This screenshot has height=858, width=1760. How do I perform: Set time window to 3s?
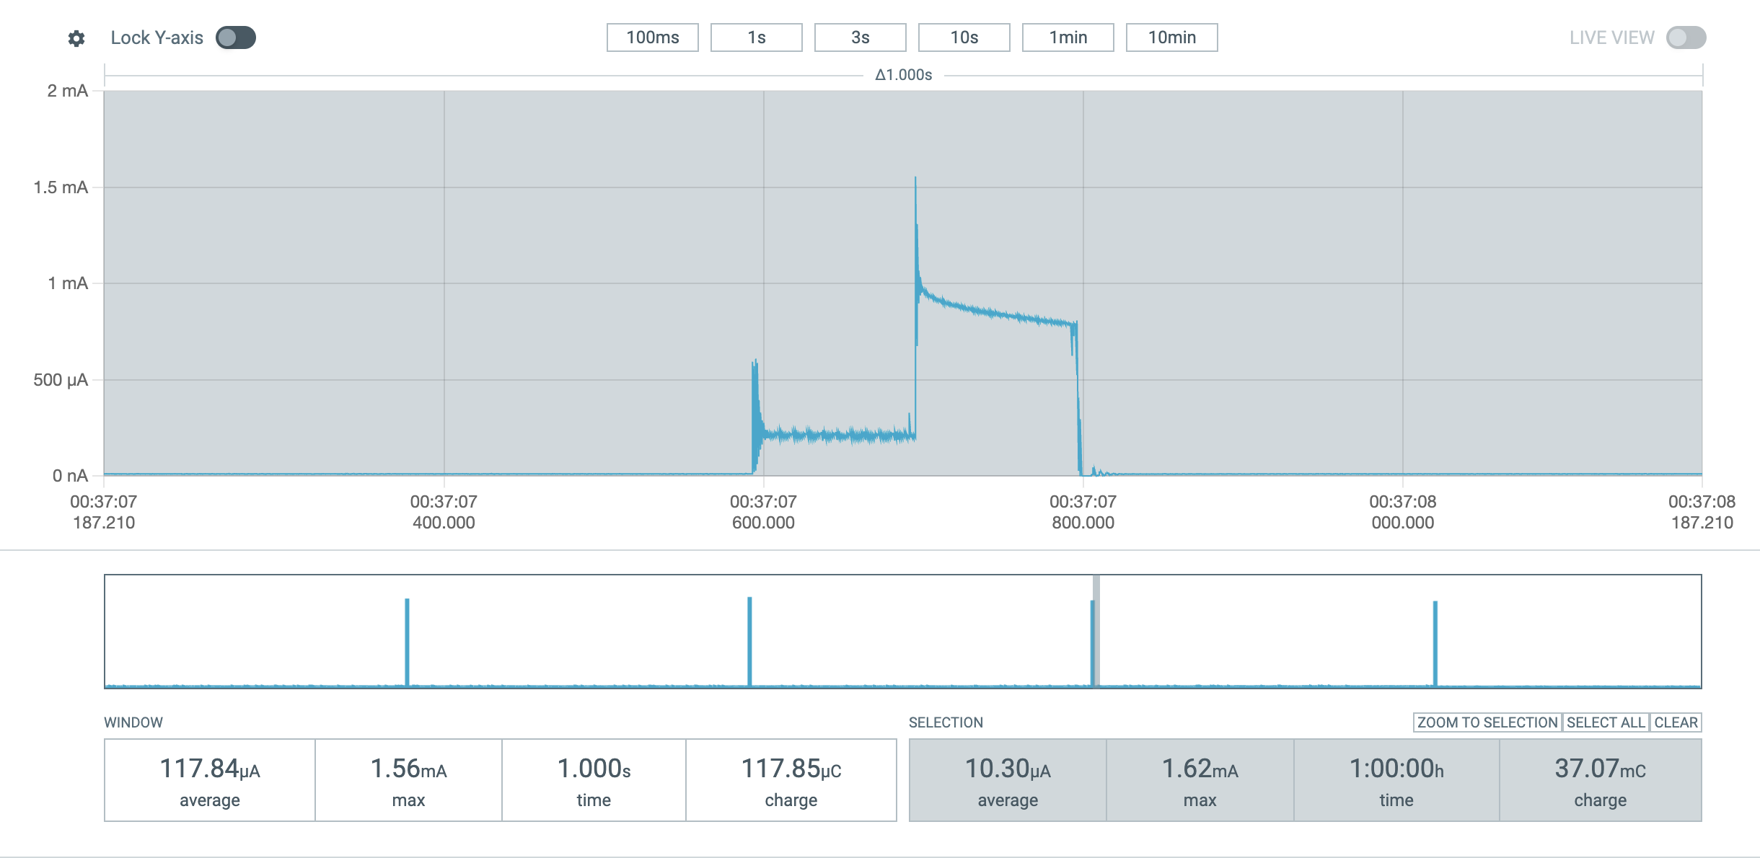pos(861,37)
